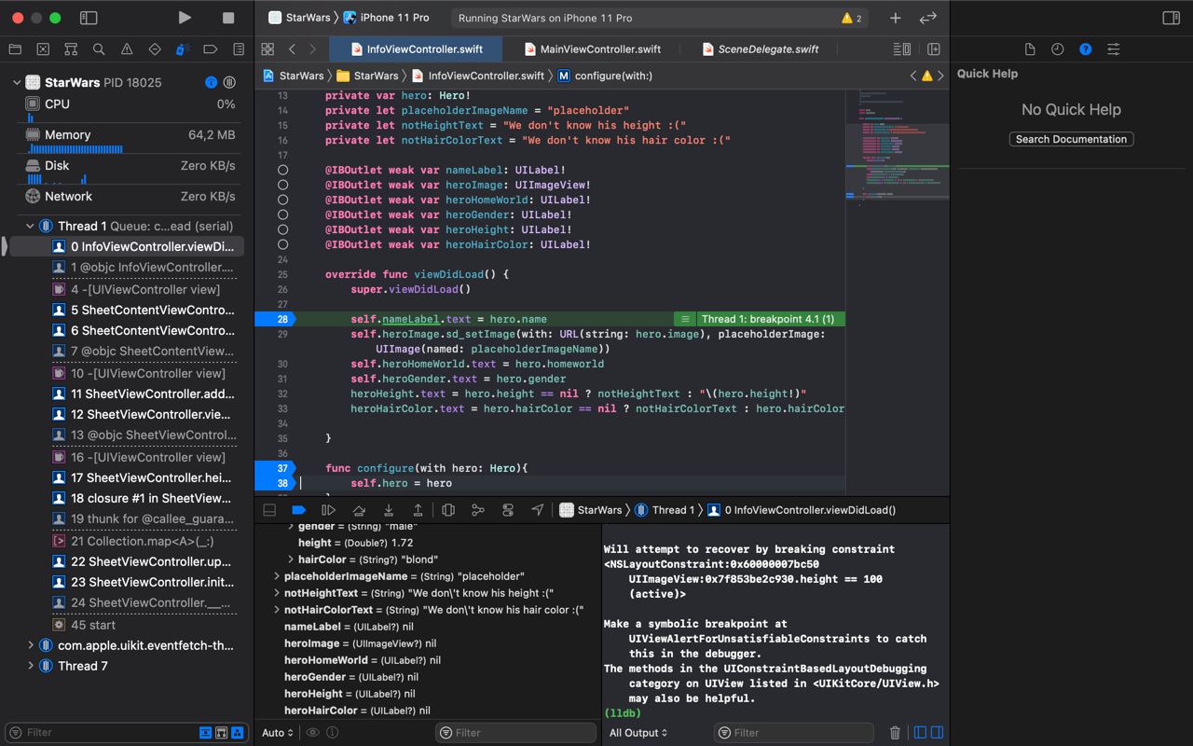Open the Breakpoint navigator icon

[211, 49]
